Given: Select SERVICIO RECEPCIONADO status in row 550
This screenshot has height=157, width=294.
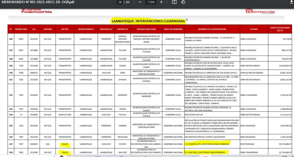Looking at the screenshot, I should (252, 73).
